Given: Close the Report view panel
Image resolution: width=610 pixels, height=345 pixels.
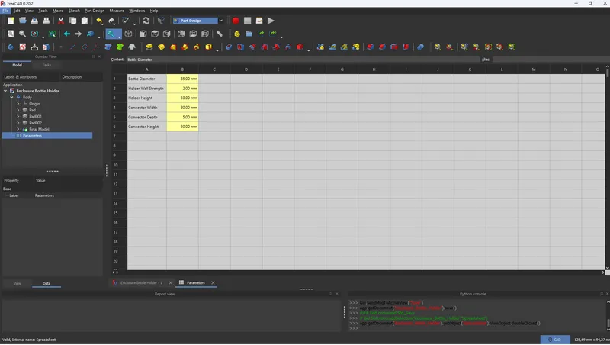Looking at the screenshot, I should pyautogui.click(x=337, y=294).
